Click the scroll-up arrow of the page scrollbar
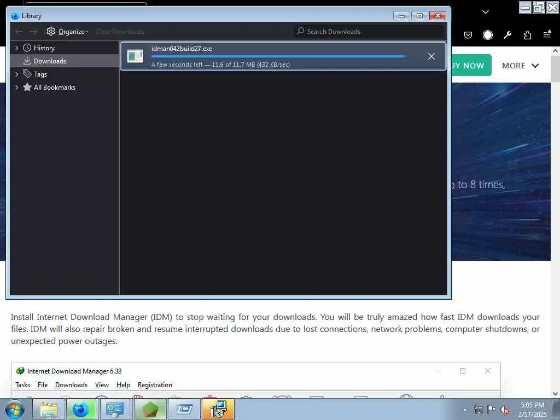Viewport: 560px width, 420px height. 556,51
